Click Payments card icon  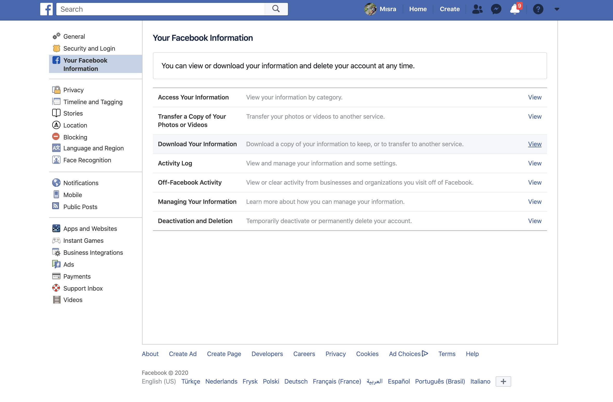pyautogui.click(x=56, y=276)
